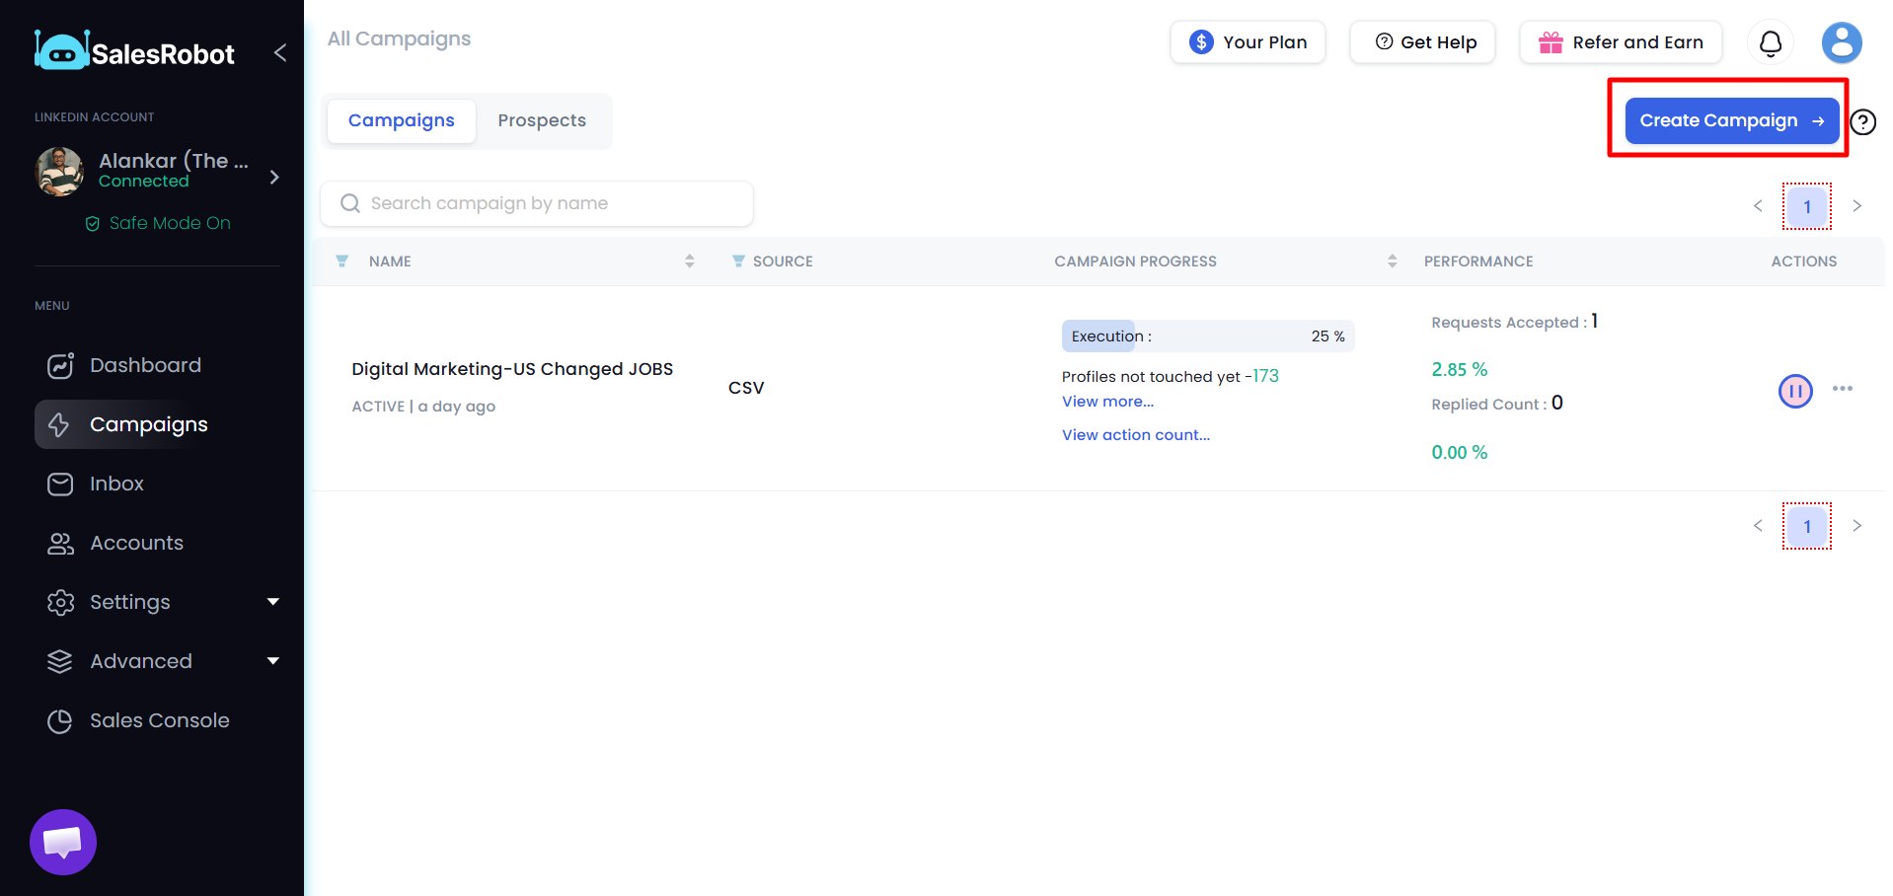Open the Sales Console
The height and width of the screenshot is (896, 1893).
click(159, 720)
